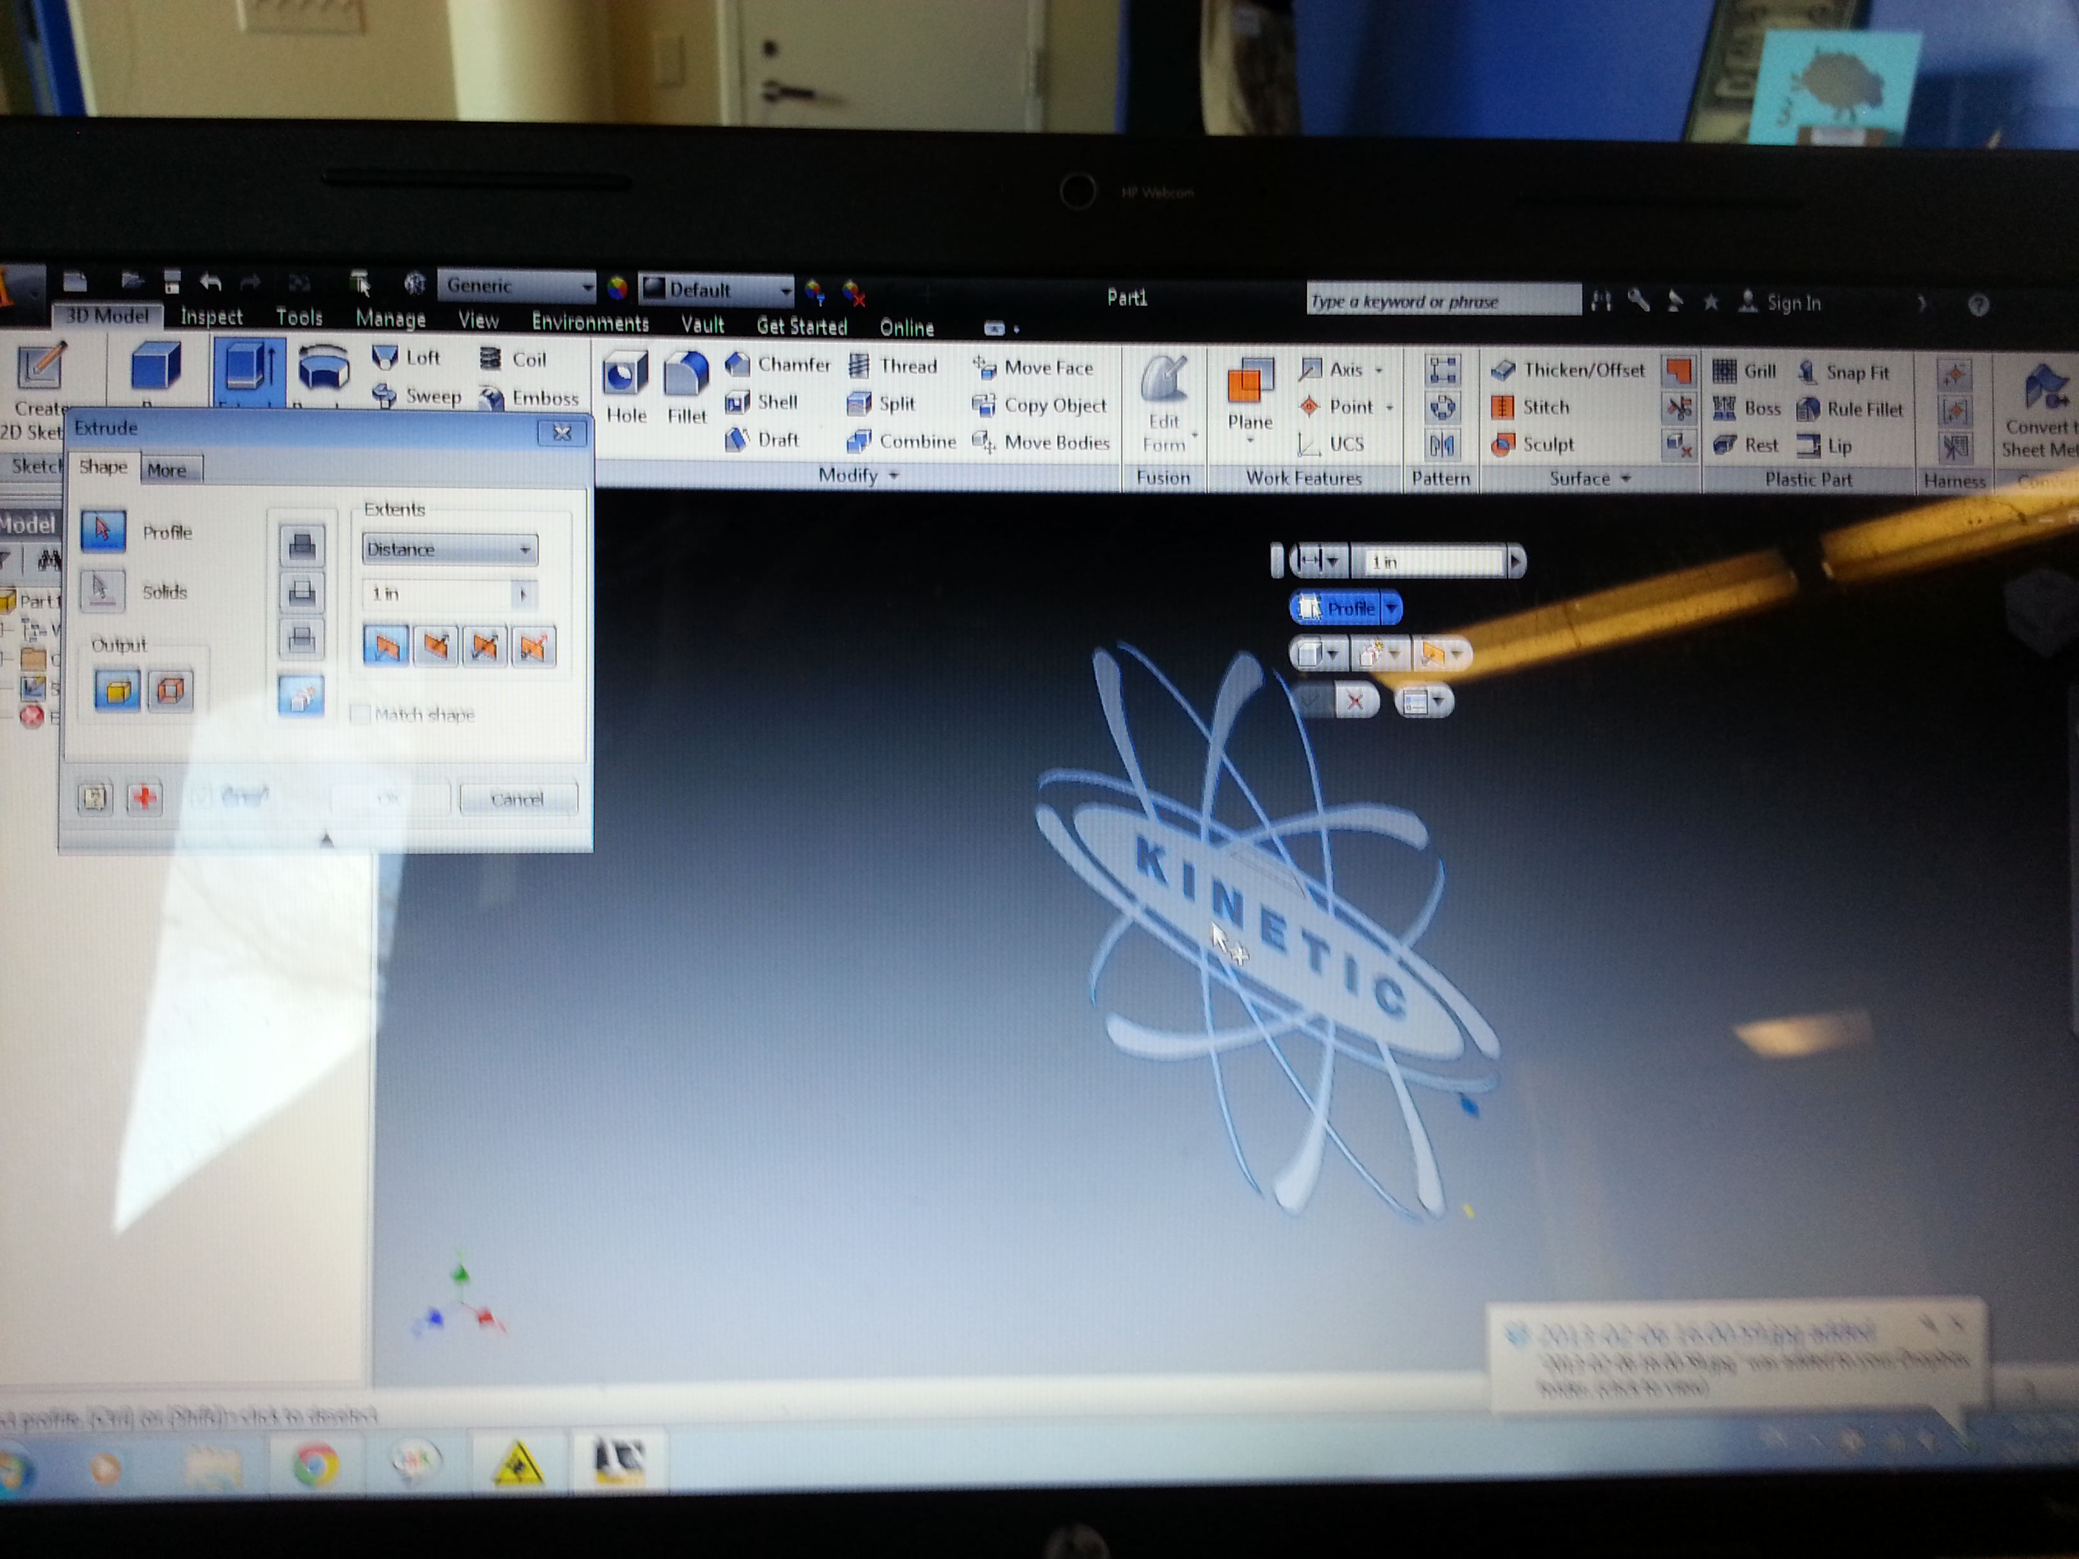Toggle Solid output in Extrude dialog
Viewport: 2079px width, 1559px height.
coord(117,691)
